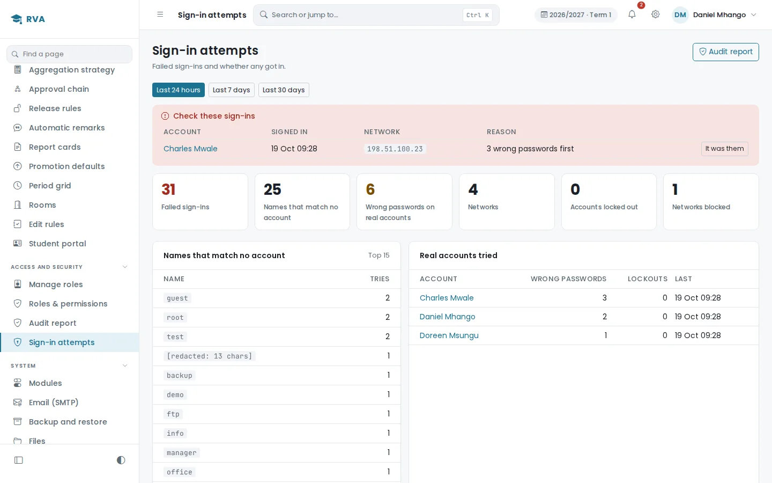Click the Search or jump to field
This screenshot has width=772, height=483.
coord(376,15)
